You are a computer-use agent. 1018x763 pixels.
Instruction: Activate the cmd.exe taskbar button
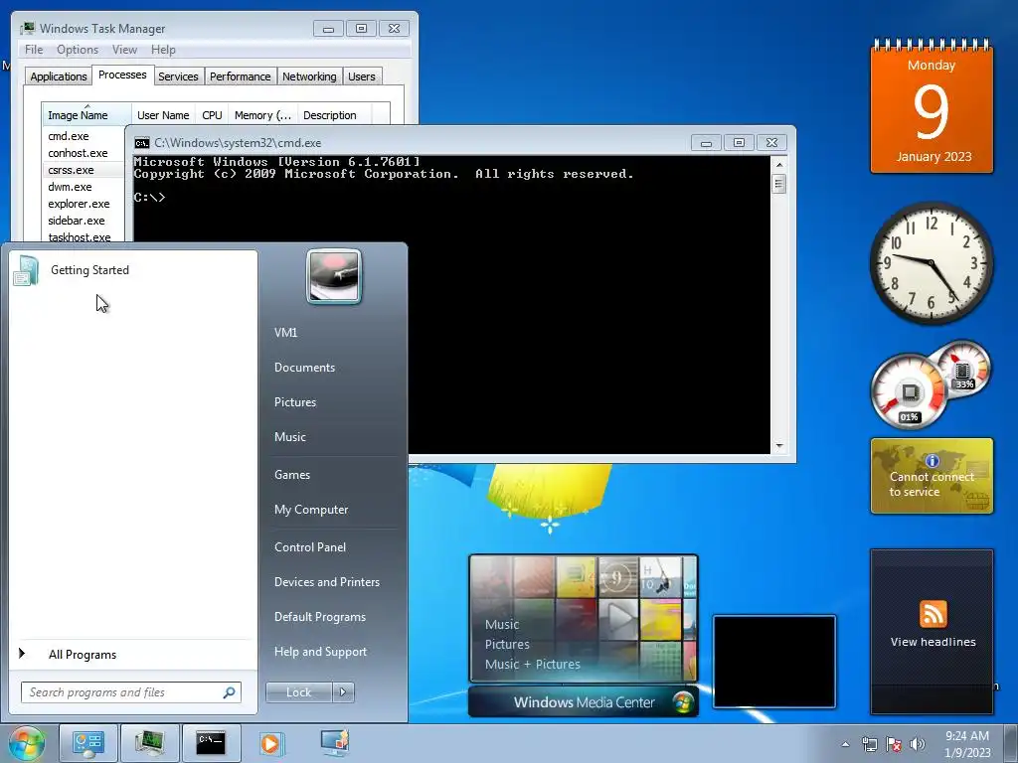(x=211, y=743)
